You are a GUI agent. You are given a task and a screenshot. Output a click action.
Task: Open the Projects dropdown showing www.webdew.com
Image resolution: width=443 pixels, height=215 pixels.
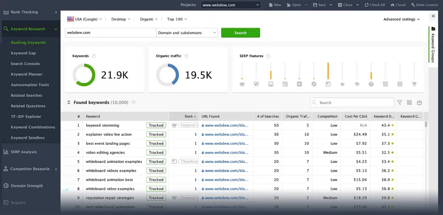[231, 5]
